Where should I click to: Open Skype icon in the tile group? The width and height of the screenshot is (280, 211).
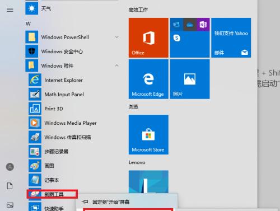[x=176, y=38]
